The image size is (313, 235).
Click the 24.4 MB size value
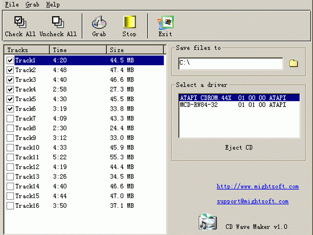tap(122, 128)
